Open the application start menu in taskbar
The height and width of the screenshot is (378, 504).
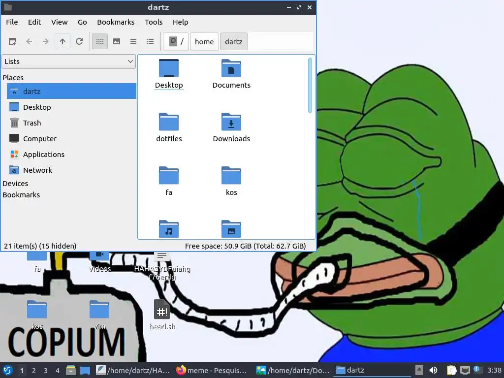click(x=7, y=370)
